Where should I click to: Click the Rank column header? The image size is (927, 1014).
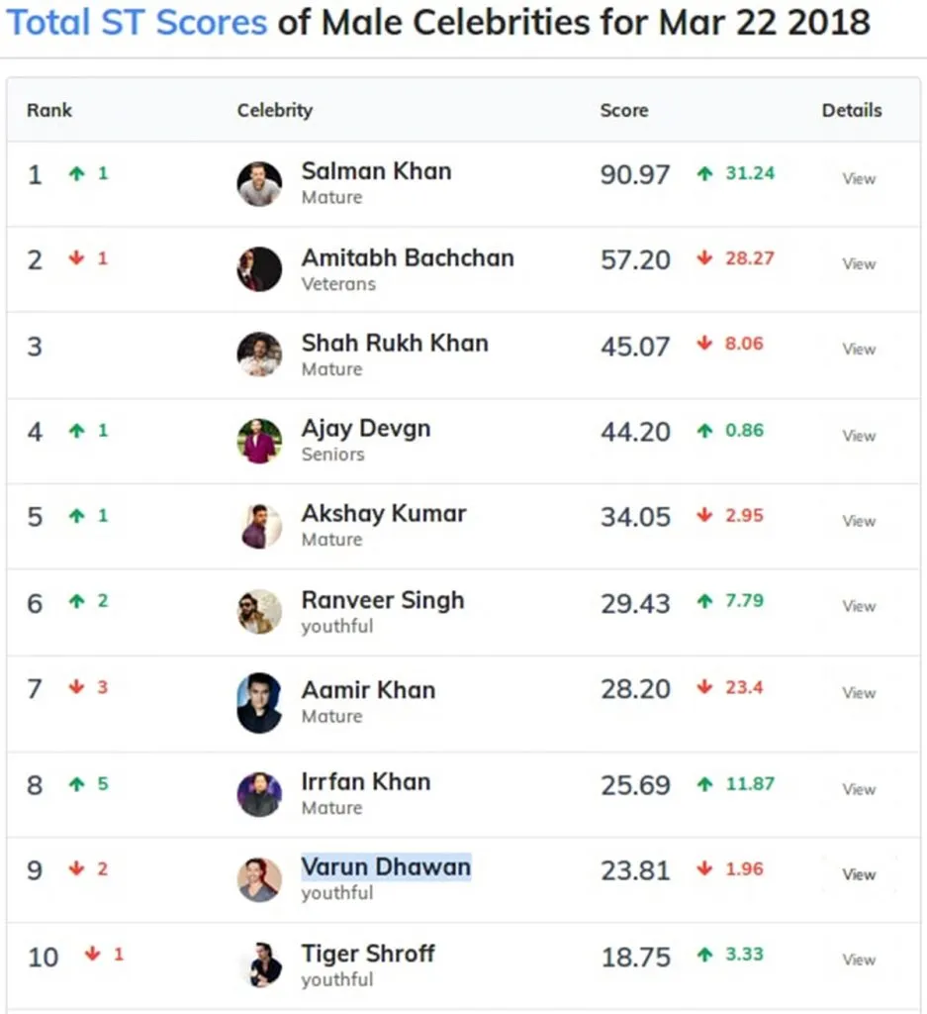pyautogui.click(x=49, y=110)
